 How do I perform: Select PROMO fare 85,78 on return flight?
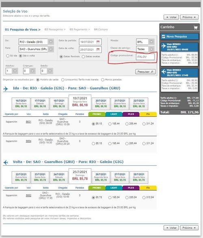click(x=93, y=197)
